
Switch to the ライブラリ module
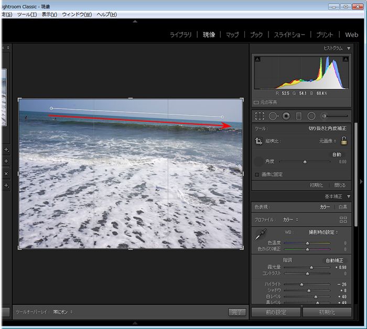181,35
